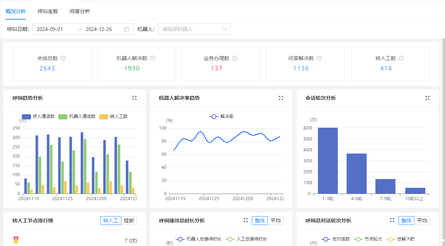This screenshot has height=246, width=445.
Task: Expand 机器人解决率趋势 chart to fullscreen
Action: [281, 98]
